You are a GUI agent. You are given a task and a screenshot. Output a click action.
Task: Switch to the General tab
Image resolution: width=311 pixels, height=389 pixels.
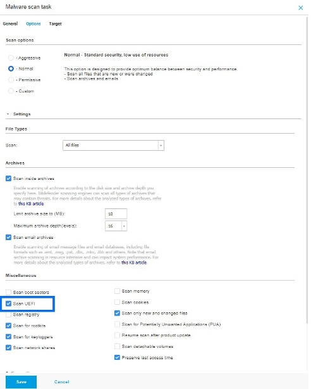pyautogui.click(x=10, y=24)
